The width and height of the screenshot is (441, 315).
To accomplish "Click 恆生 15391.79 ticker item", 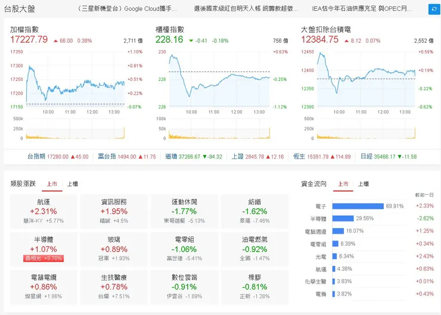I will 322,157.
